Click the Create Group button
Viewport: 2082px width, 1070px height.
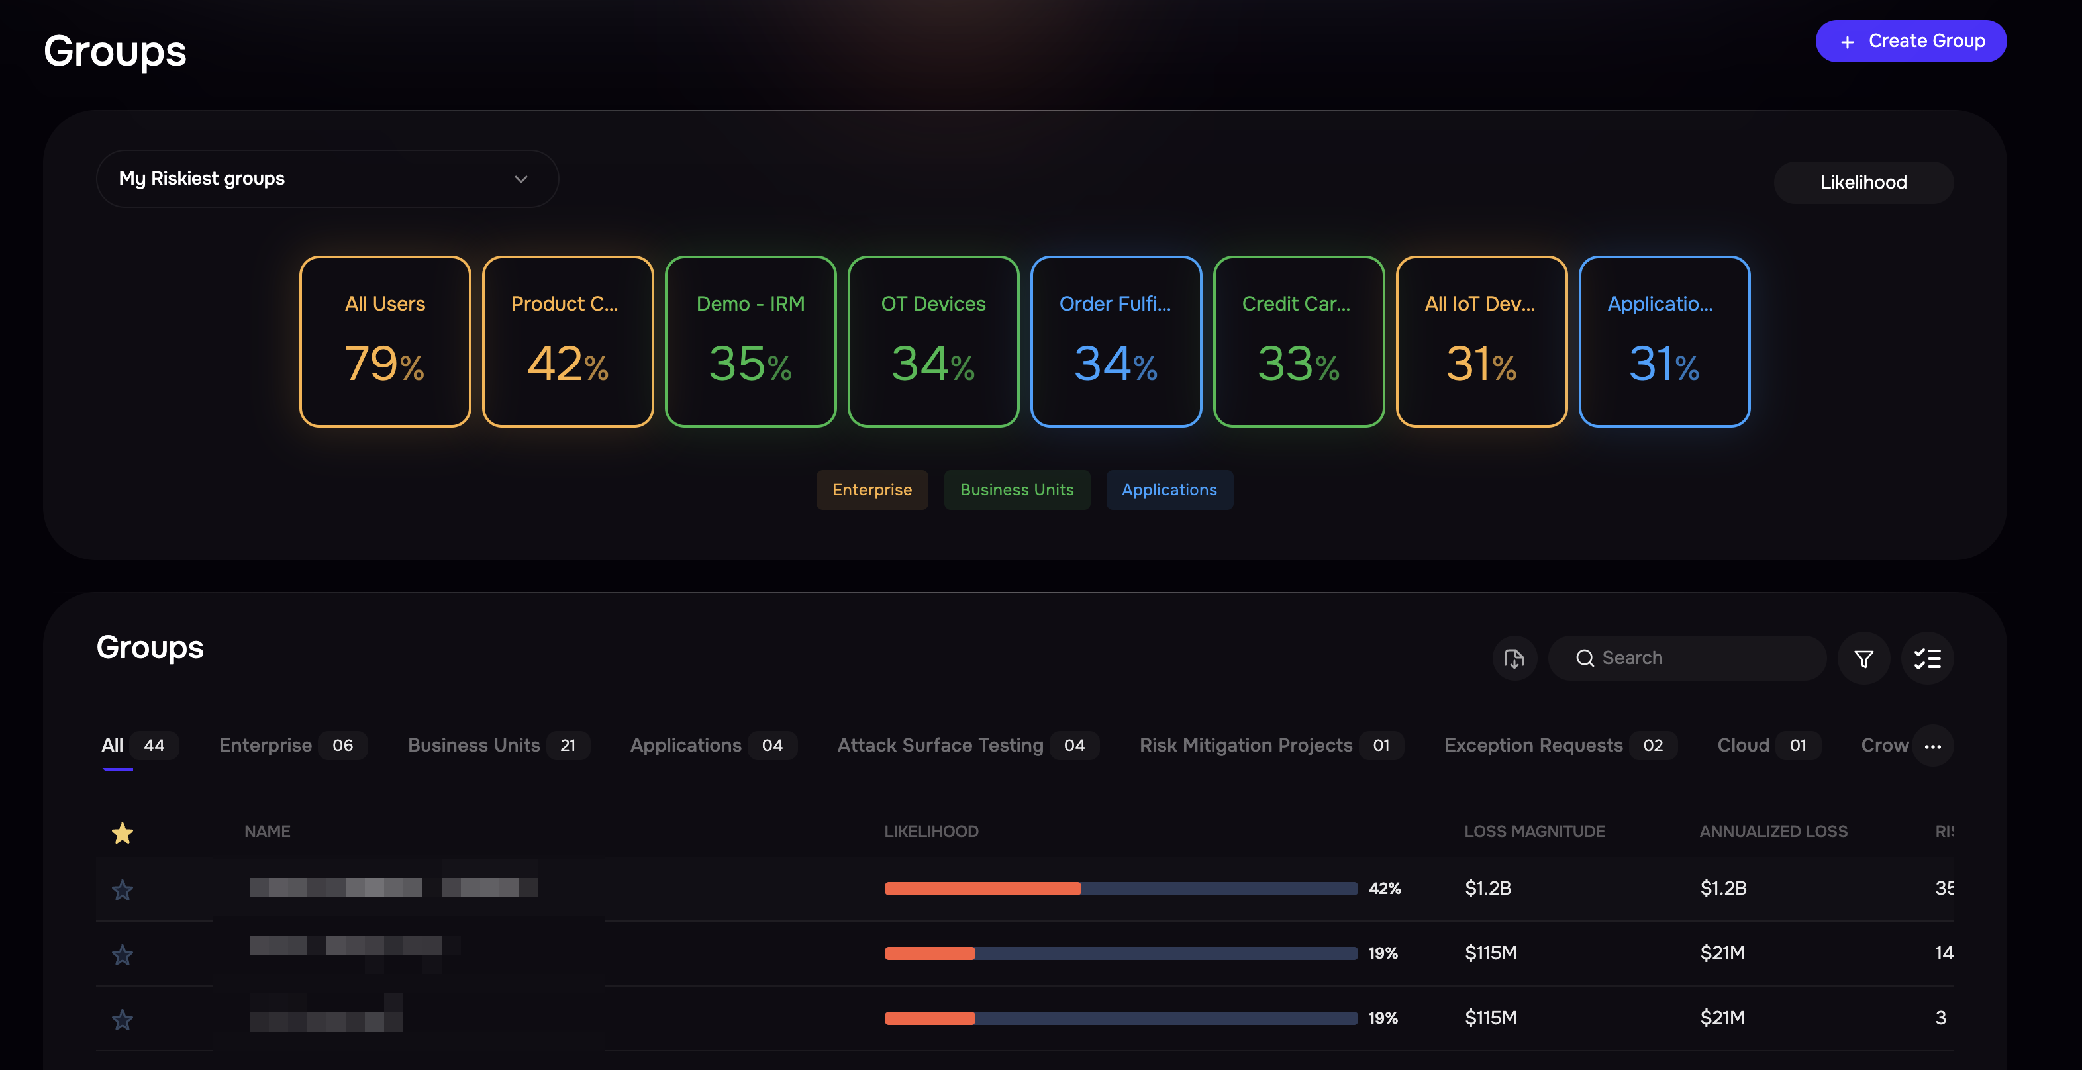click(x=1910, y=41)
